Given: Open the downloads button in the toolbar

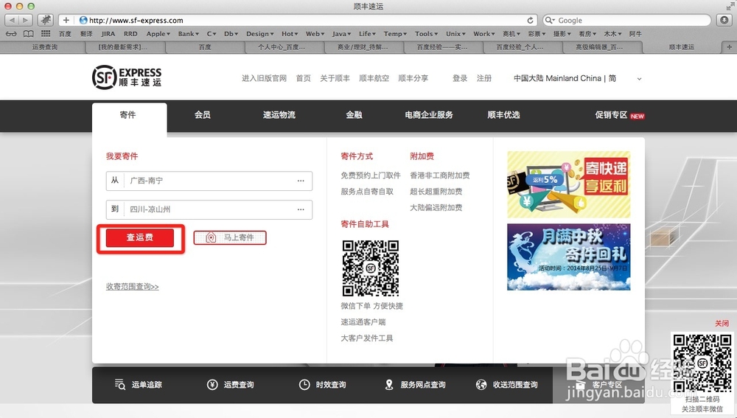Looking at the screenshot, I should (724, 20).
